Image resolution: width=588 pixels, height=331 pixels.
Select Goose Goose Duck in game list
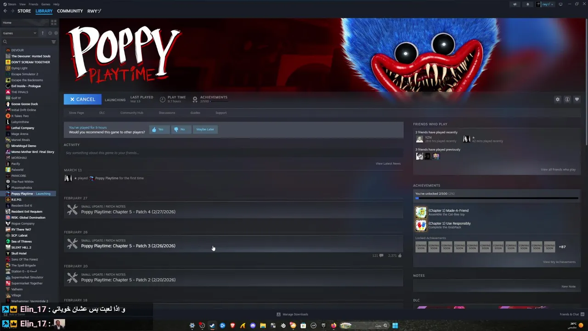[24, 104]
